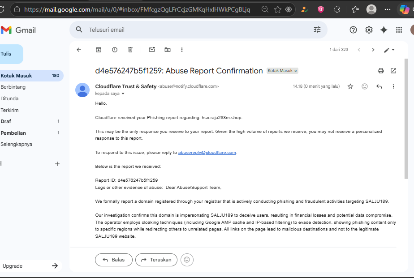Remove the Kotak Masuk label
This screenshot has height=278, width=414.
click(x=296, y=71)
